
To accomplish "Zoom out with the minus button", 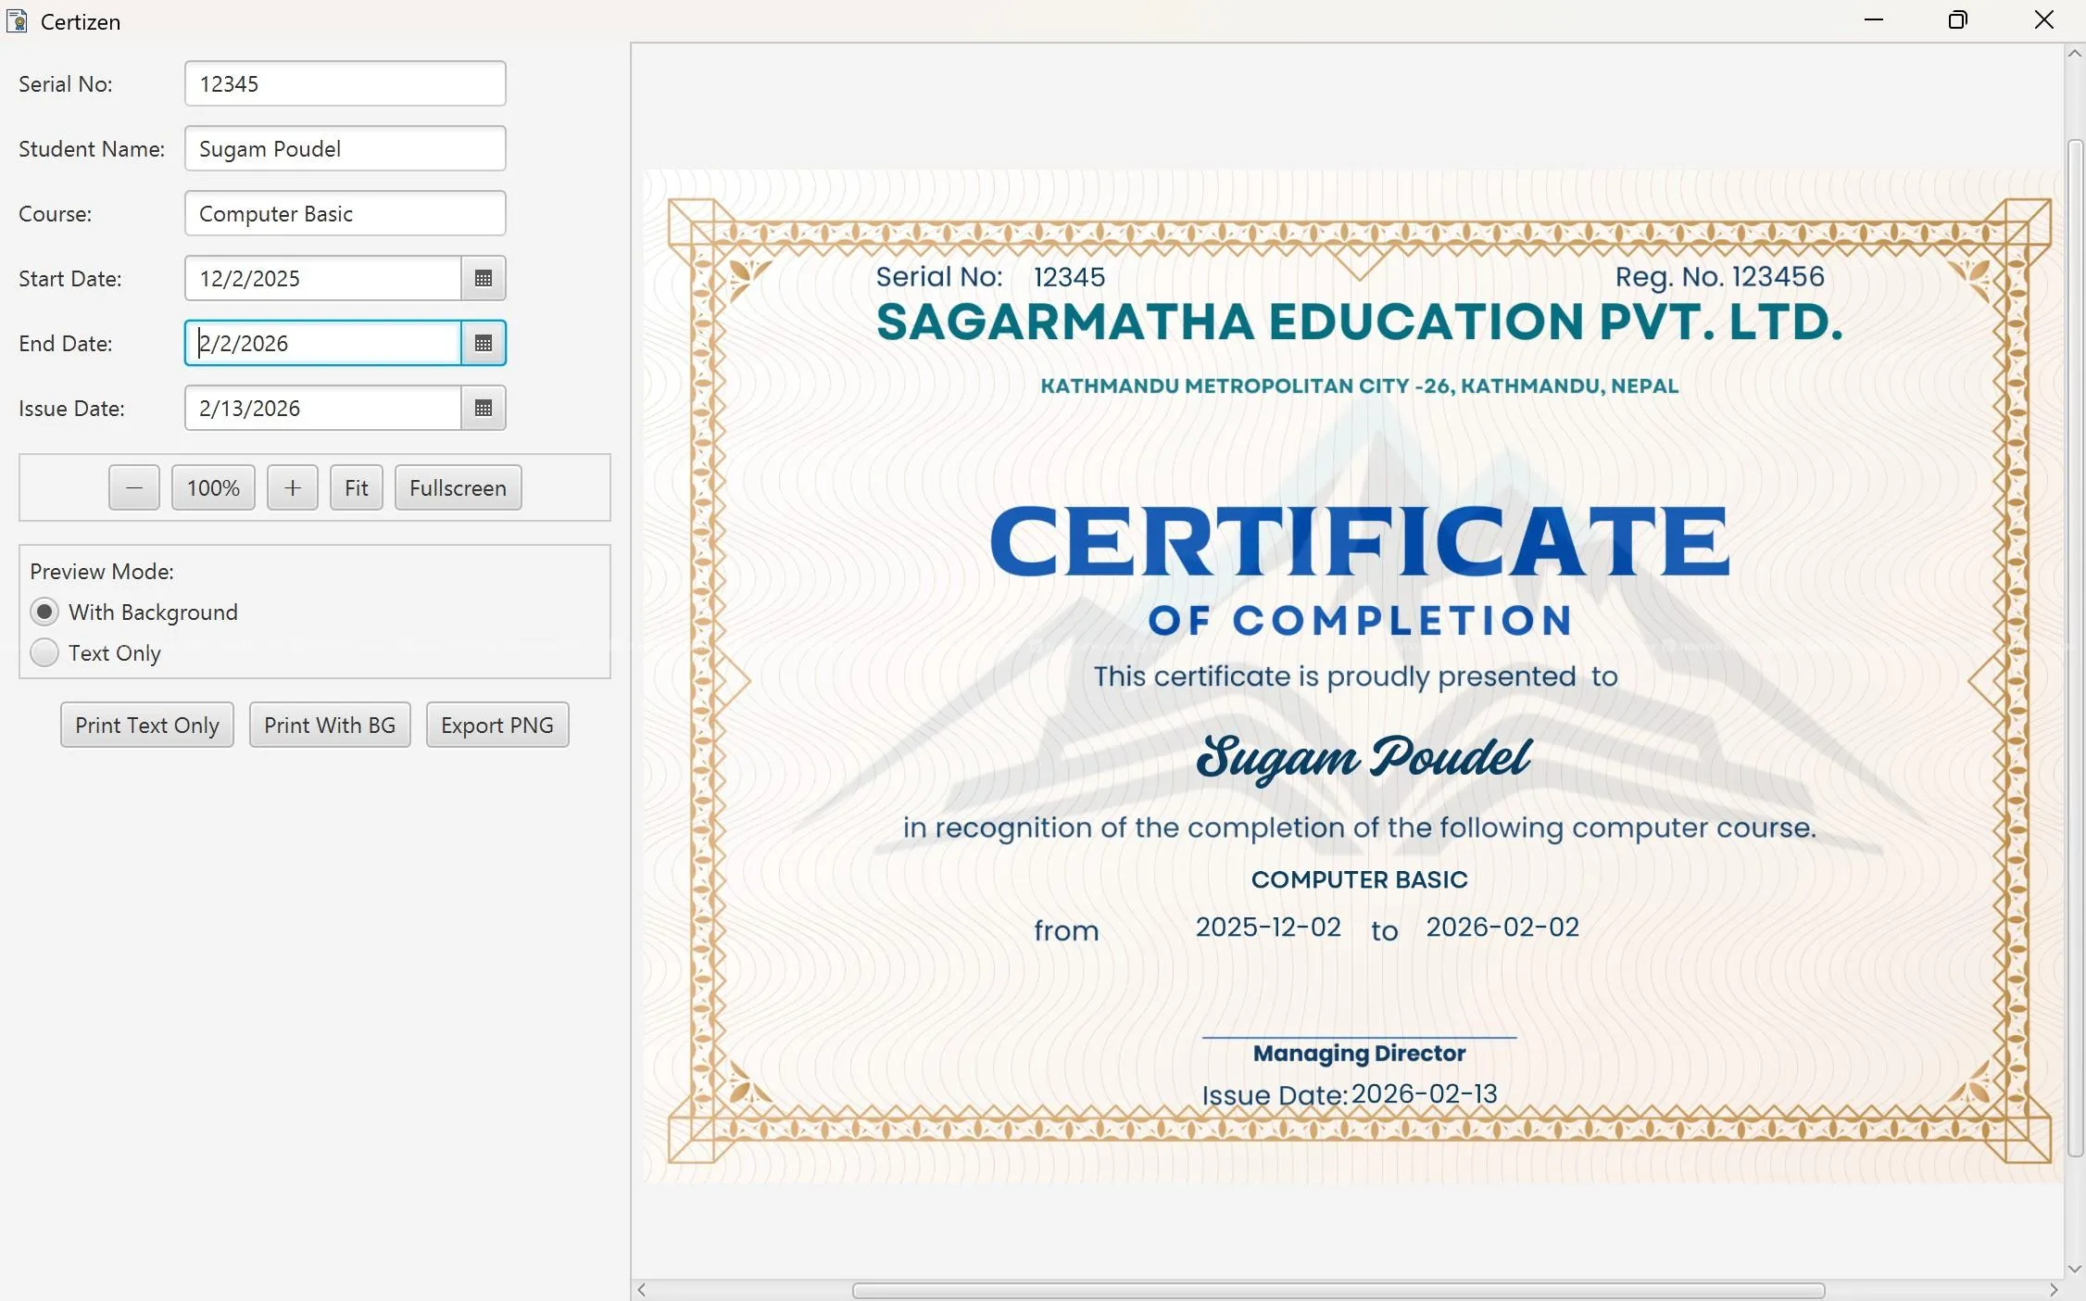I will pos(134,487).
